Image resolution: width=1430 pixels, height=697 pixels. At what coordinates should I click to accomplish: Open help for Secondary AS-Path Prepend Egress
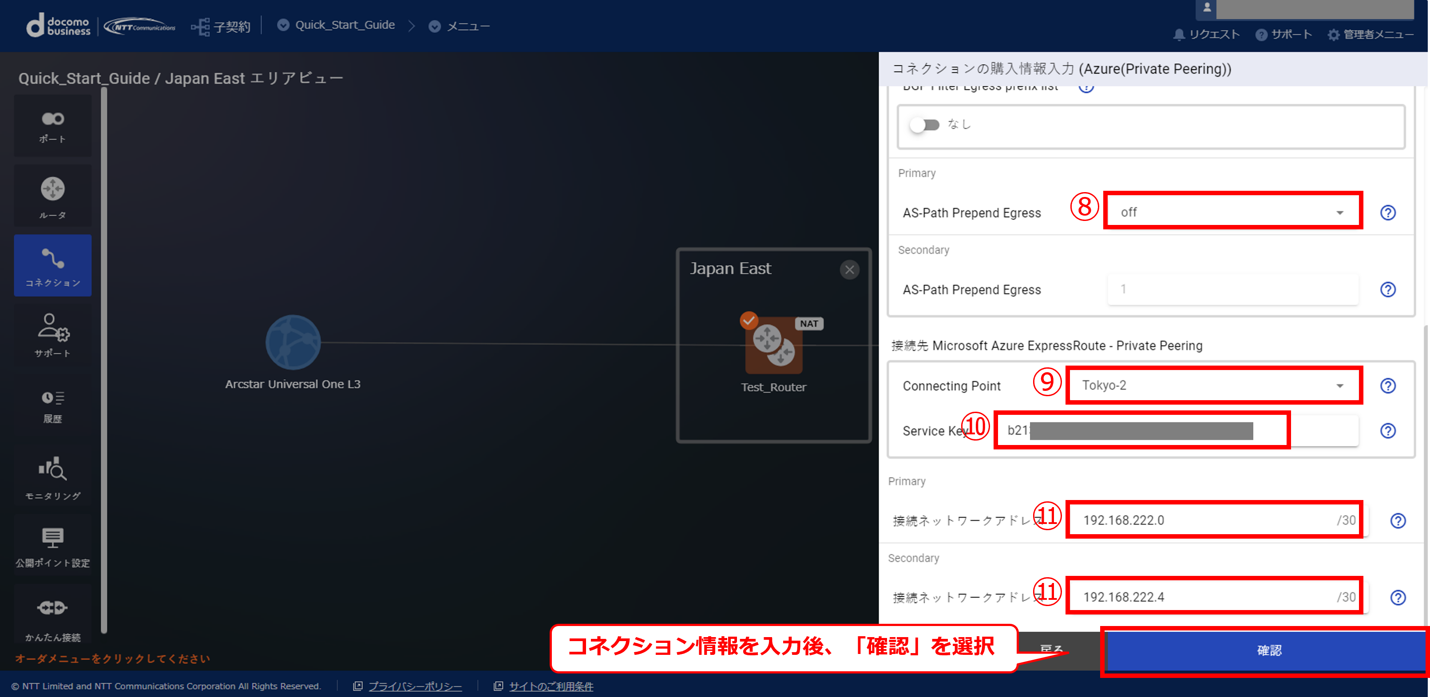point(1388,289)
